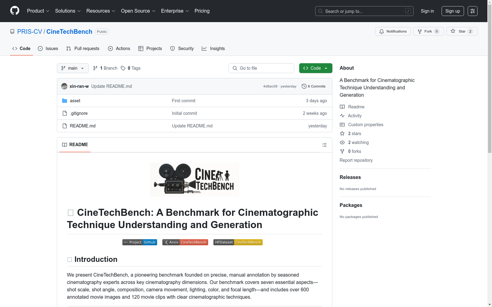492x307 pixels.
Task: Click the CineTechBench logo image
Action: [194, 180]
